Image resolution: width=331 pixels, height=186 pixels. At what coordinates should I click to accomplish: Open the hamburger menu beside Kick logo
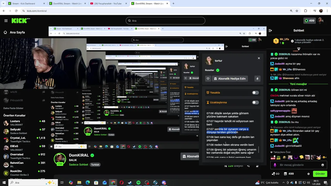6,21
